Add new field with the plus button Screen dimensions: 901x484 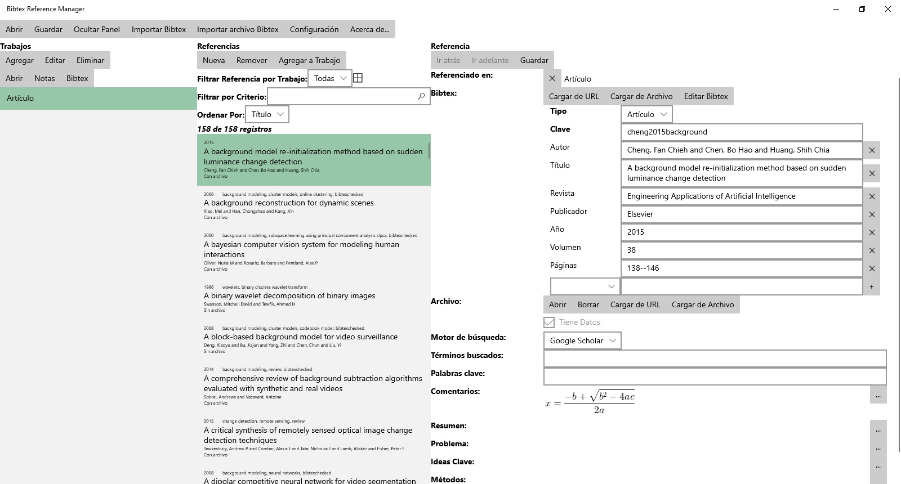coord(872,286)
